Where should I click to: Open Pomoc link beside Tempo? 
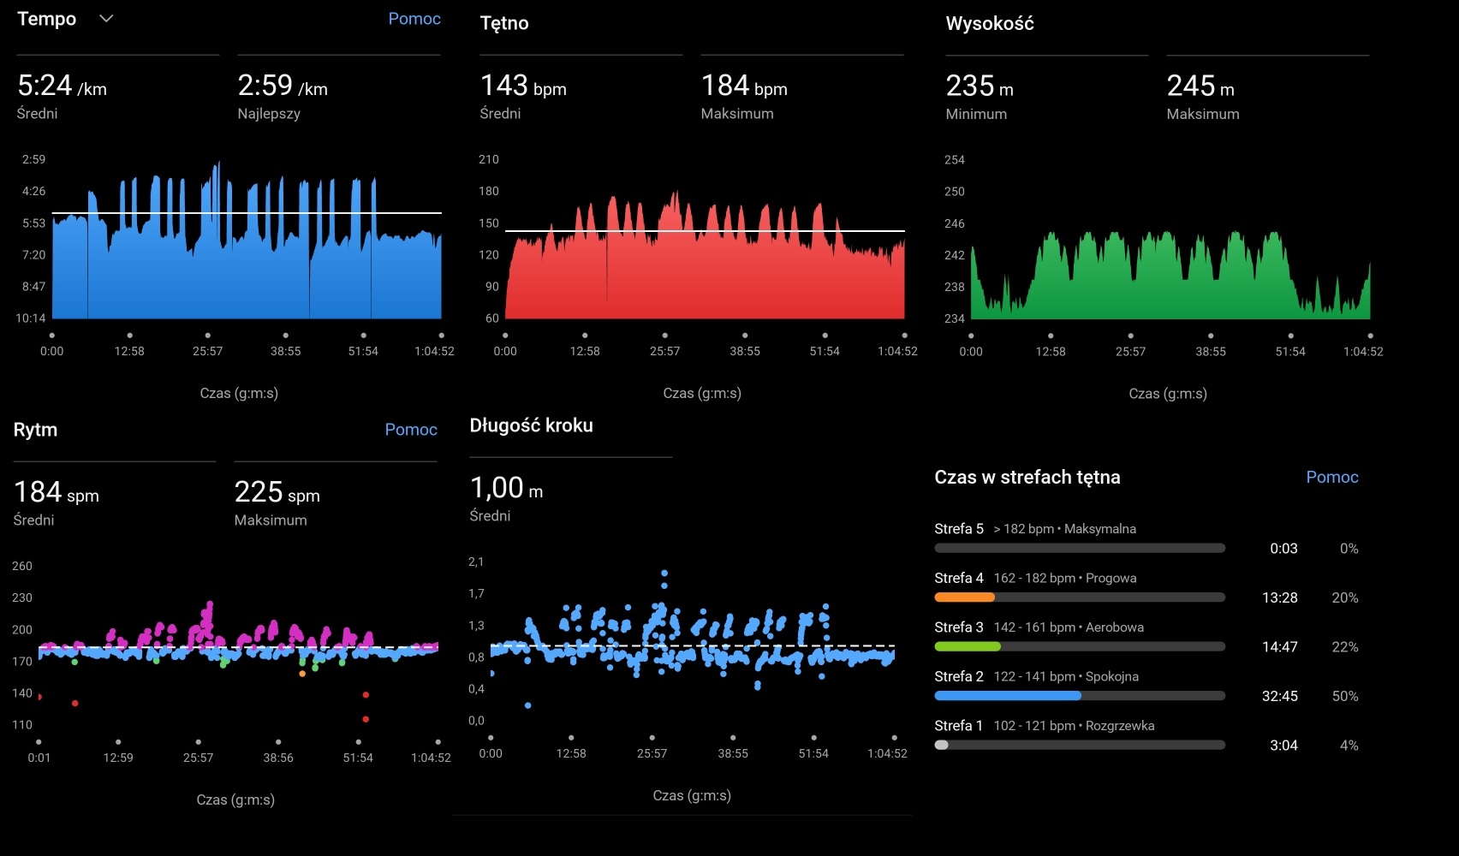click(x=414, y=19)
